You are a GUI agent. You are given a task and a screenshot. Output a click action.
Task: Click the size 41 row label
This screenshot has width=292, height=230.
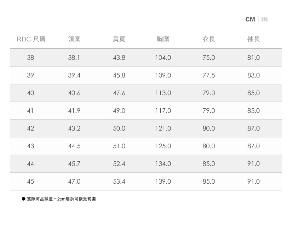point(30,111)
